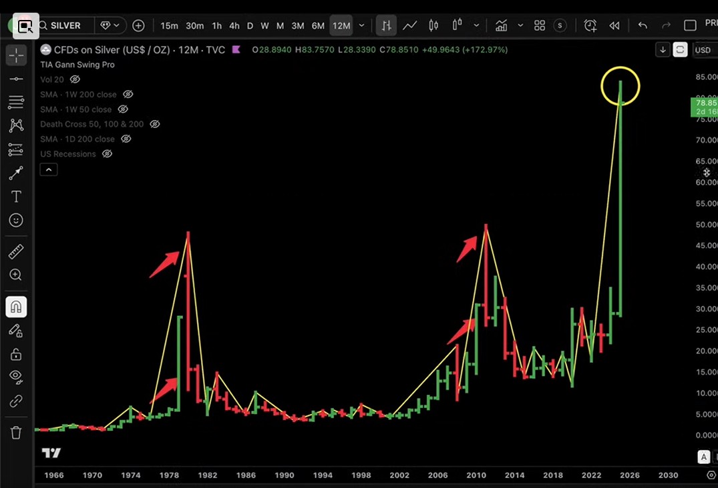Activate the zoom in tool
Image resolution: width=718 pixels, height=488 pixels.
coord(16,275)
